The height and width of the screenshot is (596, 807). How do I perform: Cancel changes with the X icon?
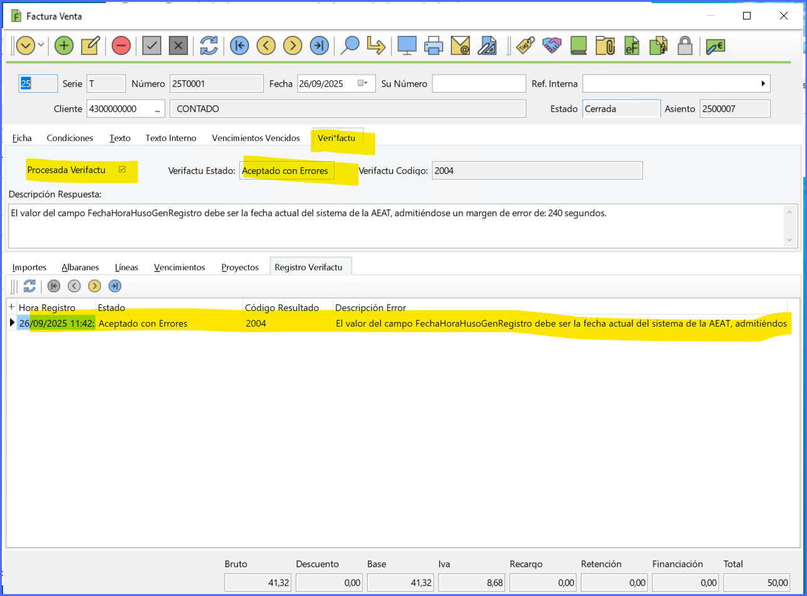pos(179,45)
